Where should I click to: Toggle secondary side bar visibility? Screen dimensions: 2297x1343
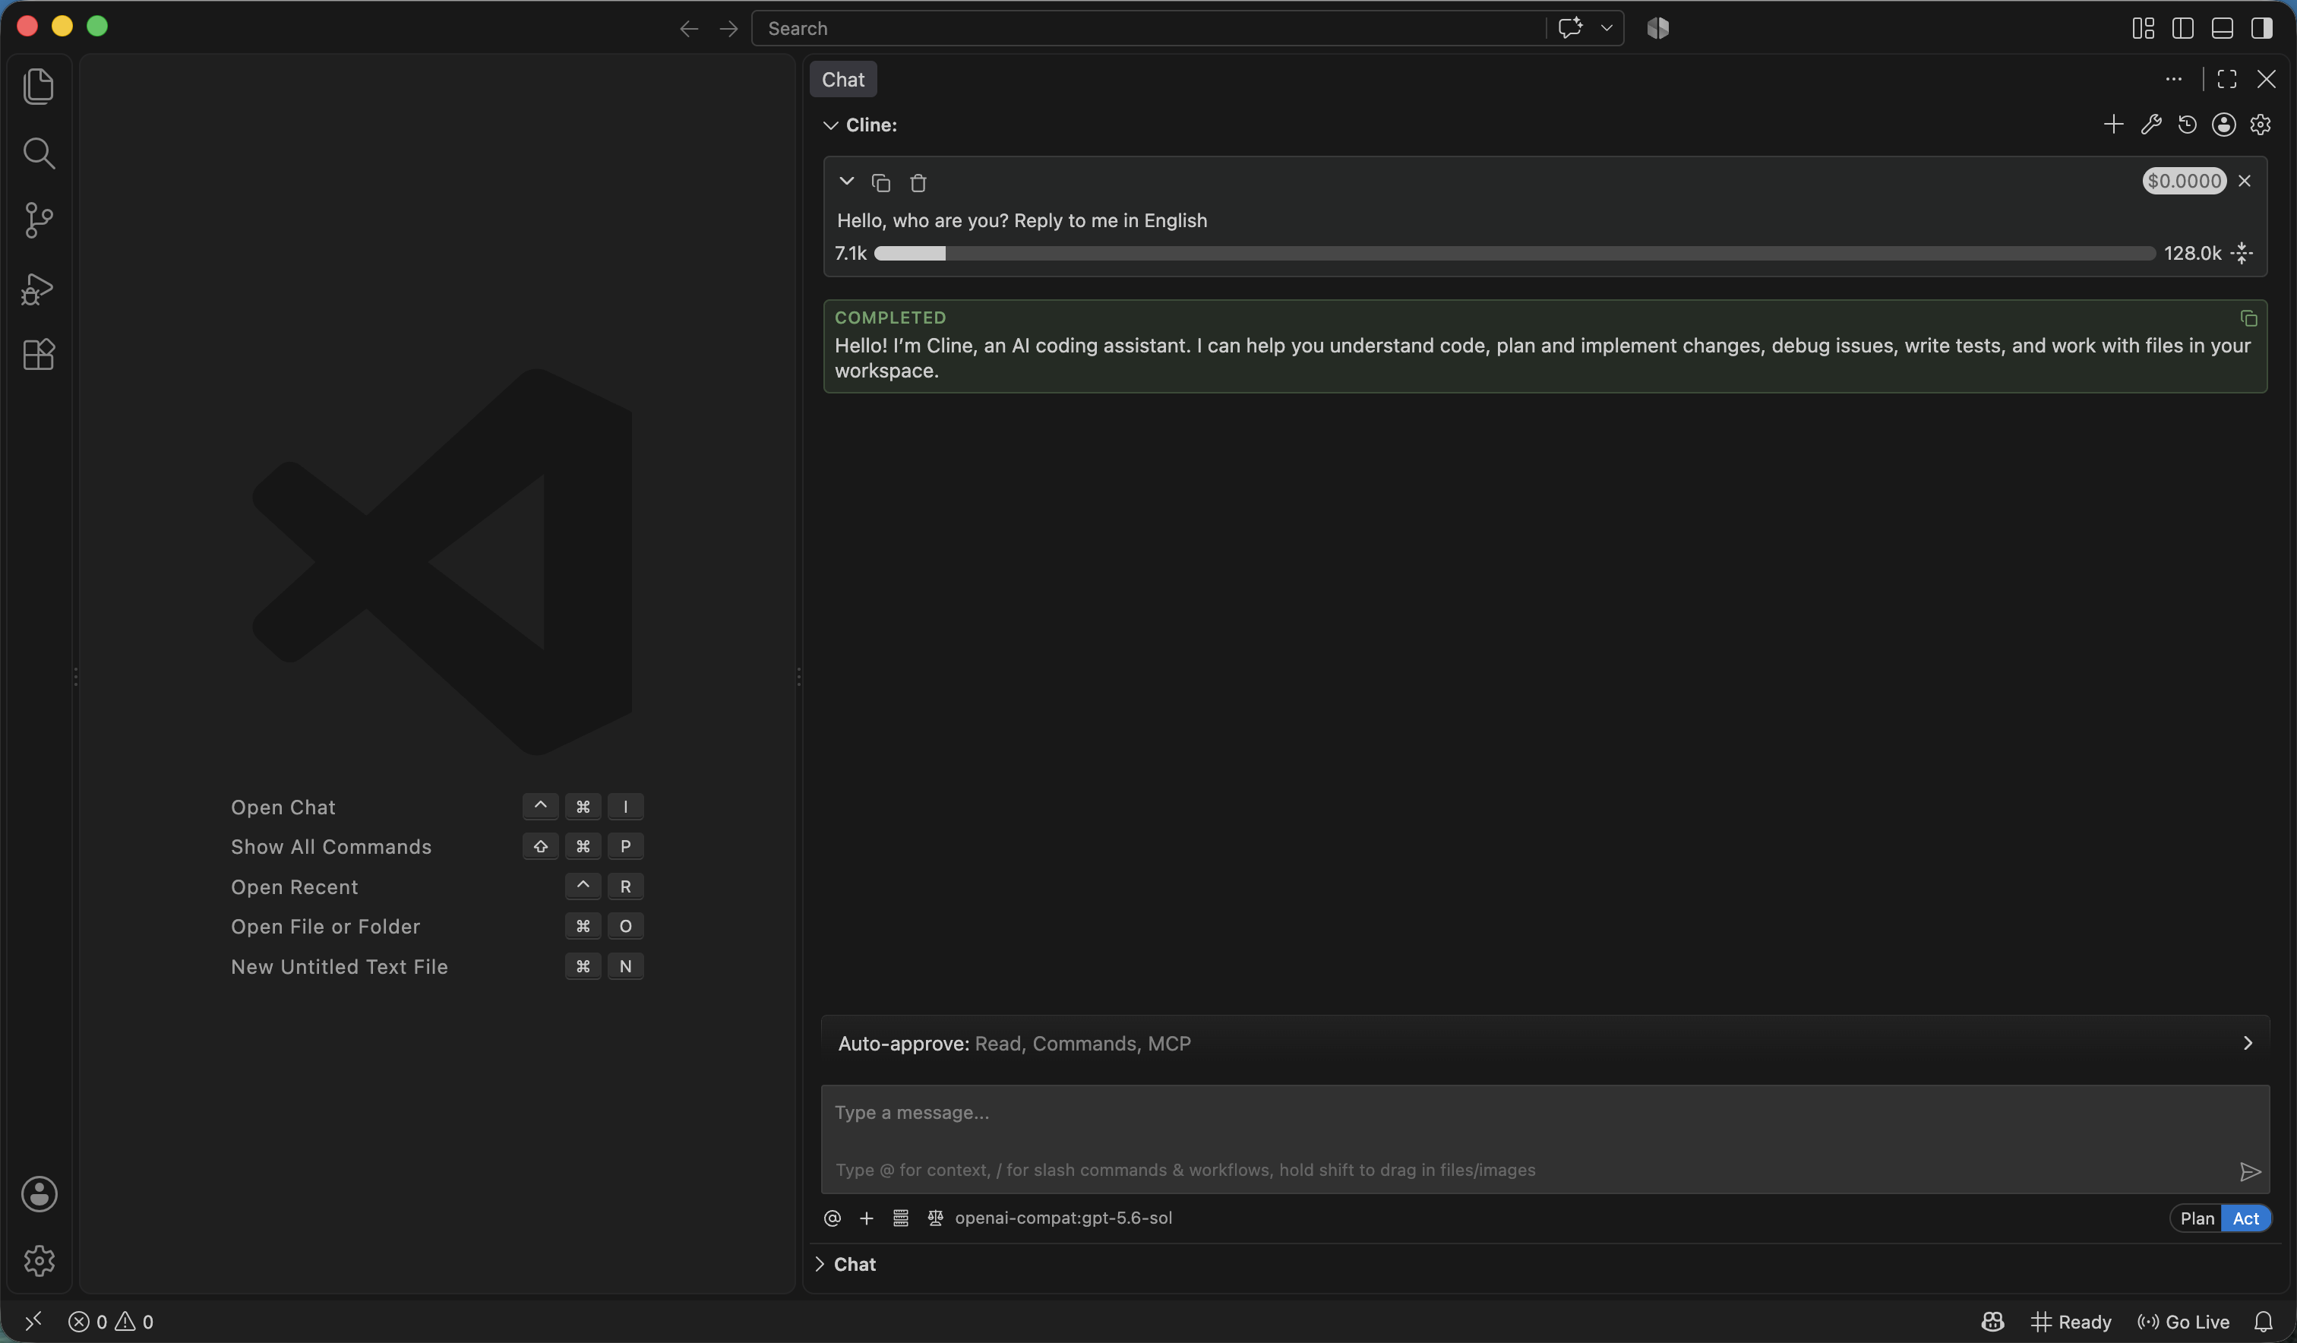point(2261,28)
